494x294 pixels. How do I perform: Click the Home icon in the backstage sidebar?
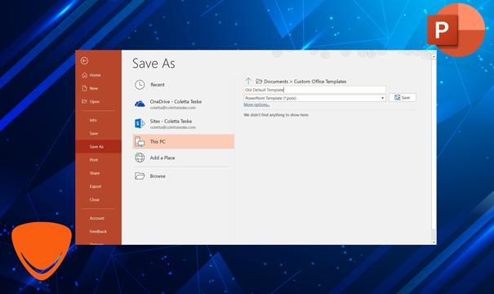[x=84, y=75]
